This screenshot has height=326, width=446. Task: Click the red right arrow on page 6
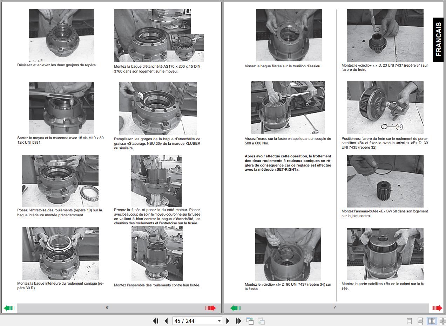click(211, 308)
